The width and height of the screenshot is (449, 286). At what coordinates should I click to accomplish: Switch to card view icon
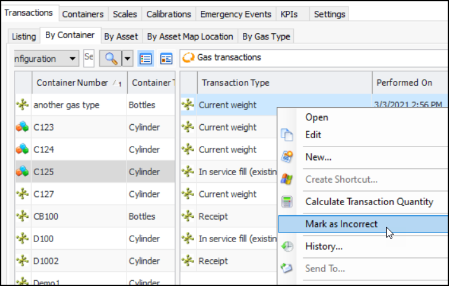[x=166, y=59]
